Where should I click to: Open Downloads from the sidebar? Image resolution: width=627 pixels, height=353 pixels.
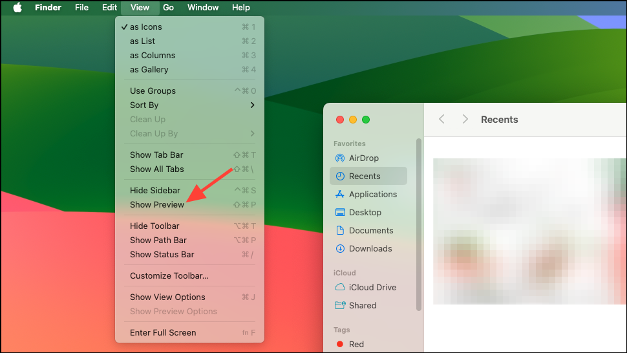coord(368,249)
